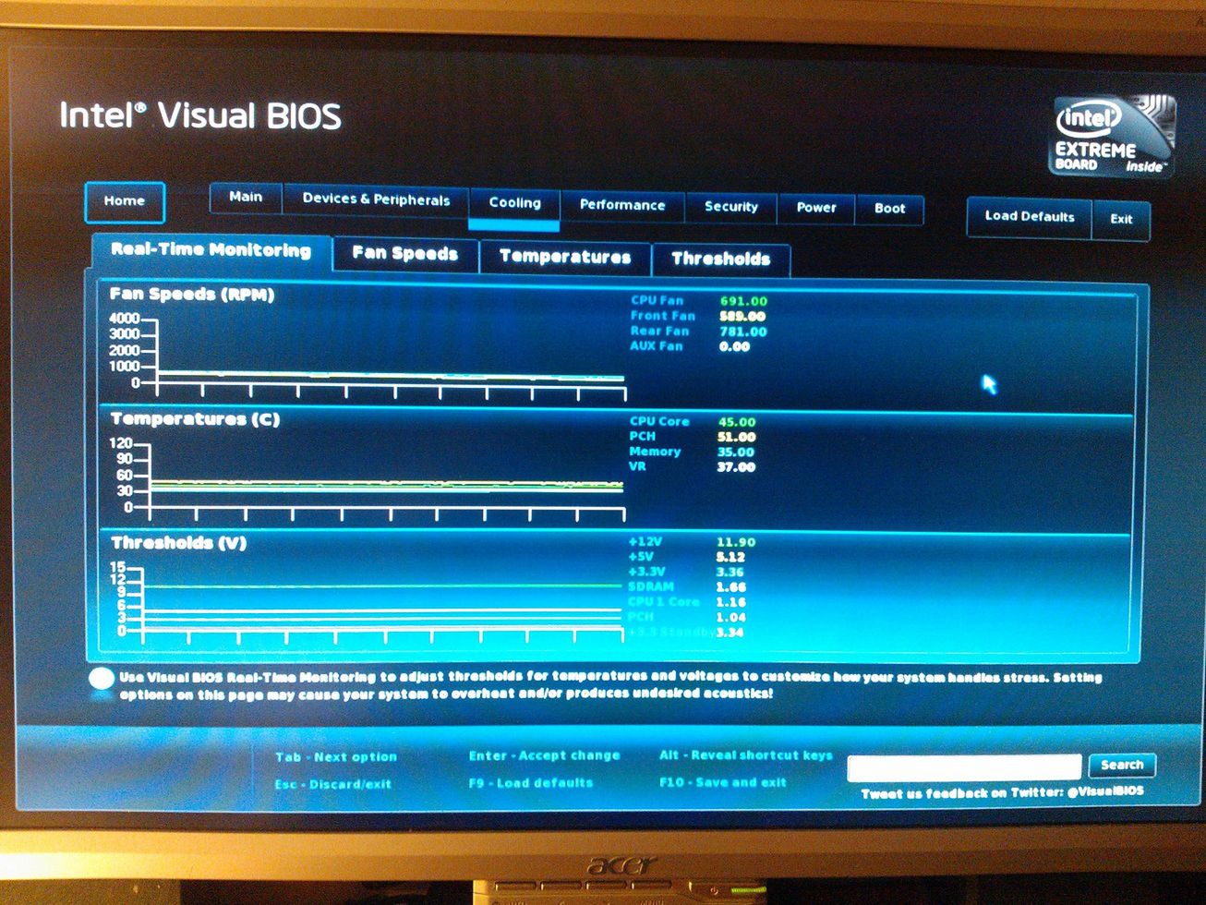Open the Security tab
1206x905 pixels.
(730, 207)
